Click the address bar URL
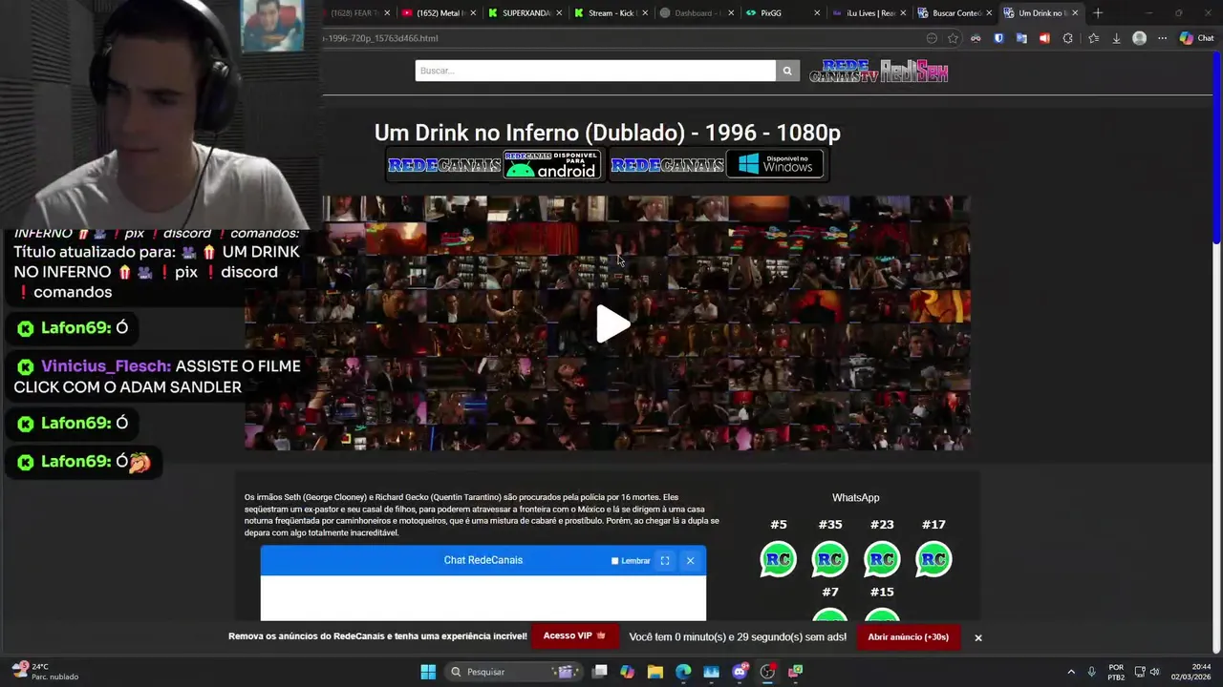 380,38
